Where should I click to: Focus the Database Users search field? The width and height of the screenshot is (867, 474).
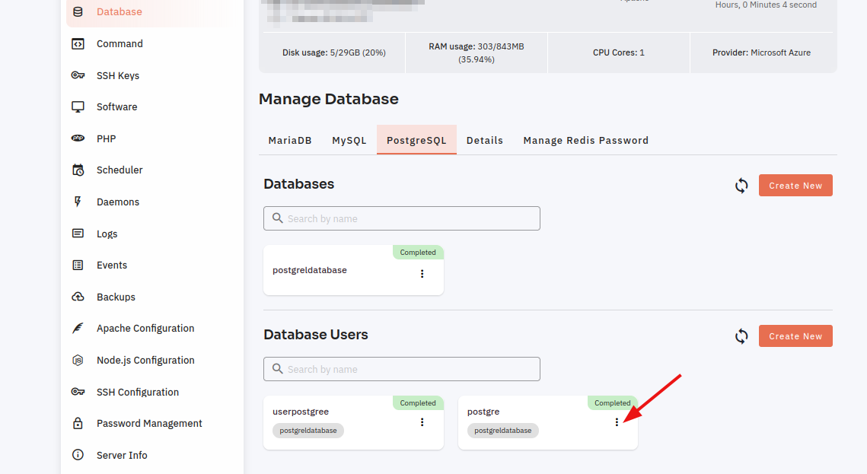coord(402,369)
